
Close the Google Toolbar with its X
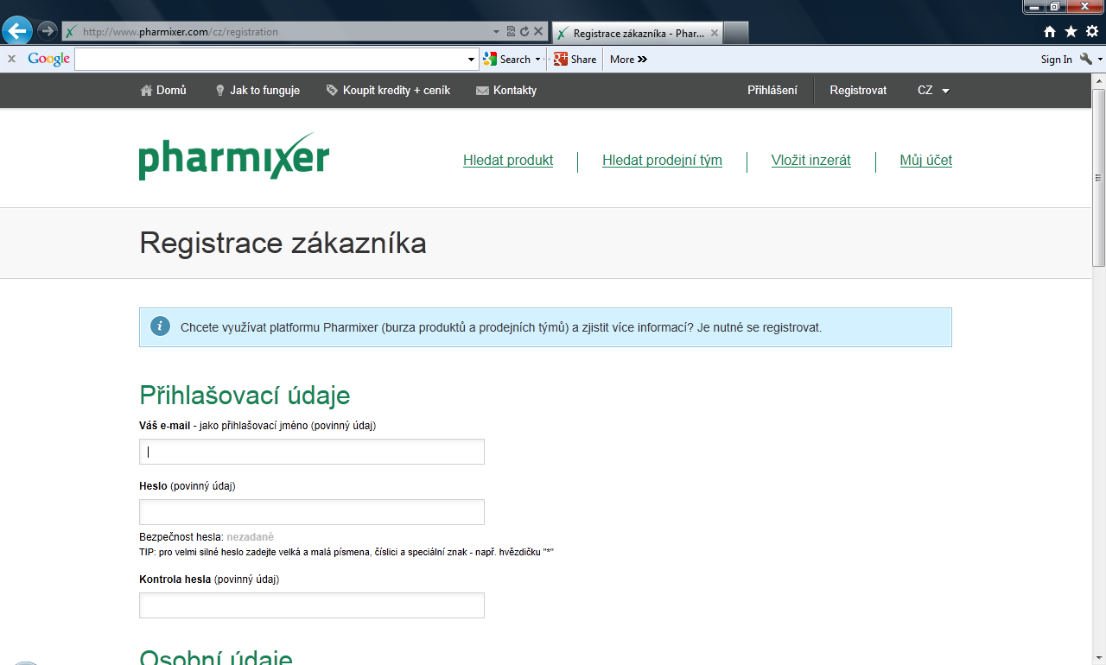click(11, 59)
